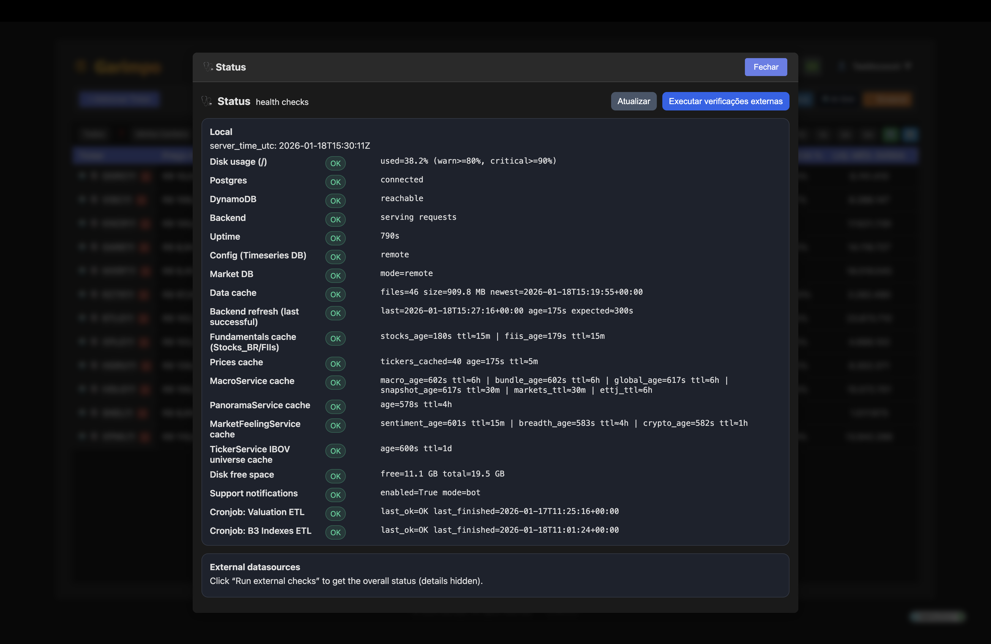Close the Status dialog with Fechar
The image size is (991, 644).
[x=765, y=67]
